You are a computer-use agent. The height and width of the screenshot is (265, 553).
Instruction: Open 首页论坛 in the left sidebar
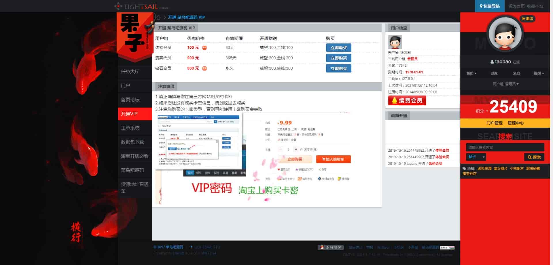point(135,100)
